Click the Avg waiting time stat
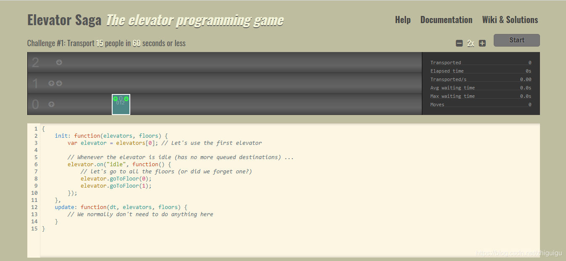The image size is (566, 261). 481,88
